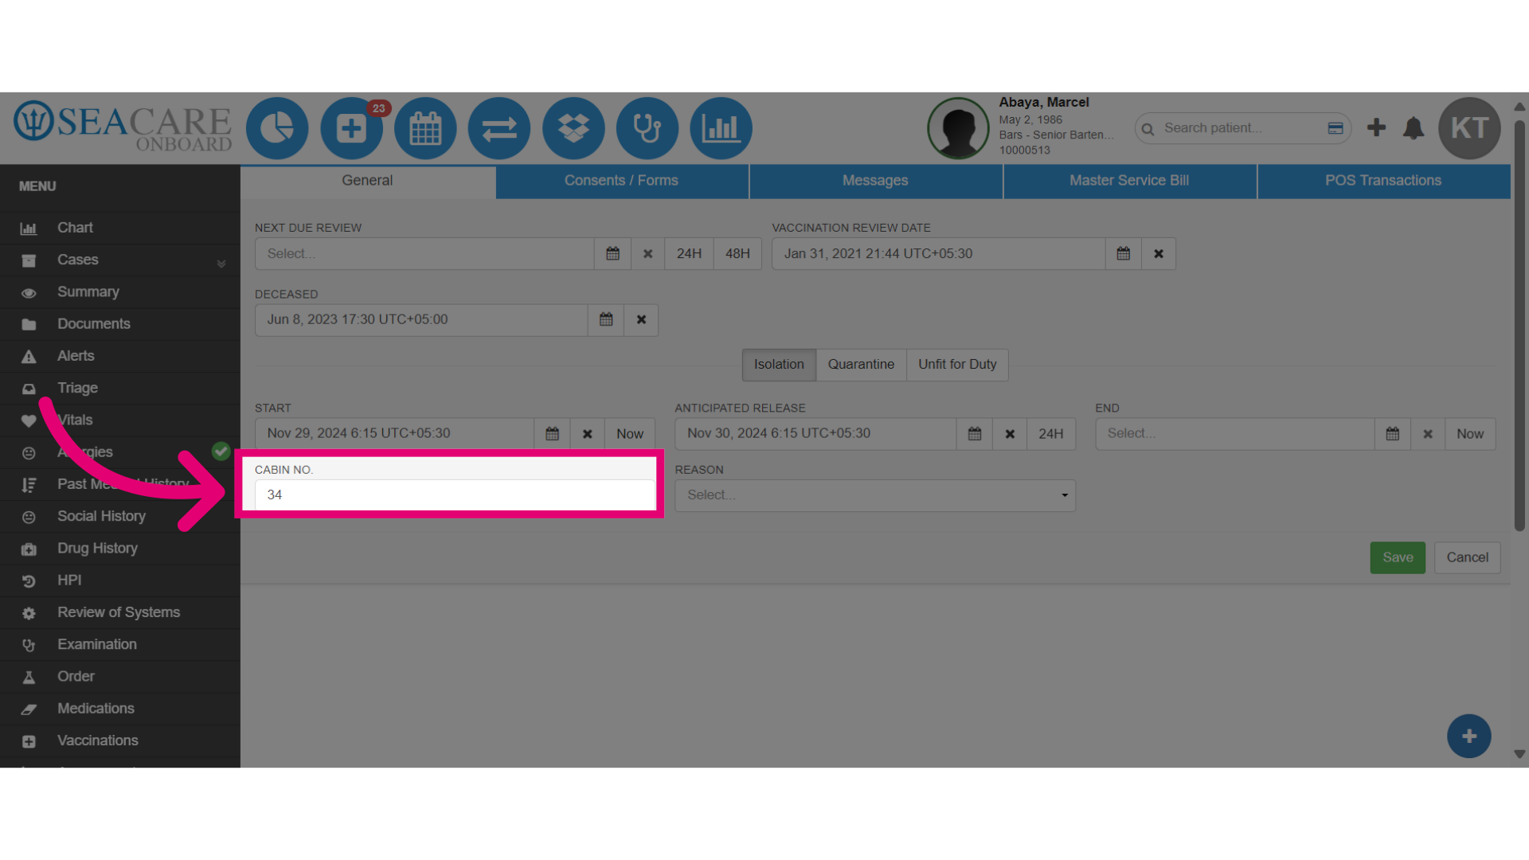1529x860 pixels.
Task: Open Triage in the sidebar
Action: 119,388
